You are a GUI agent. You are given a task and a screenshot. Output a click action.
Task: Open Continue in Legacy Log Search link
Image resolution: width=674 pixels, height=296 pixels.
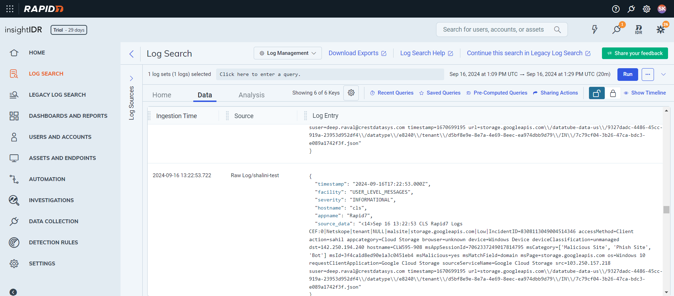tap(529, 53)
